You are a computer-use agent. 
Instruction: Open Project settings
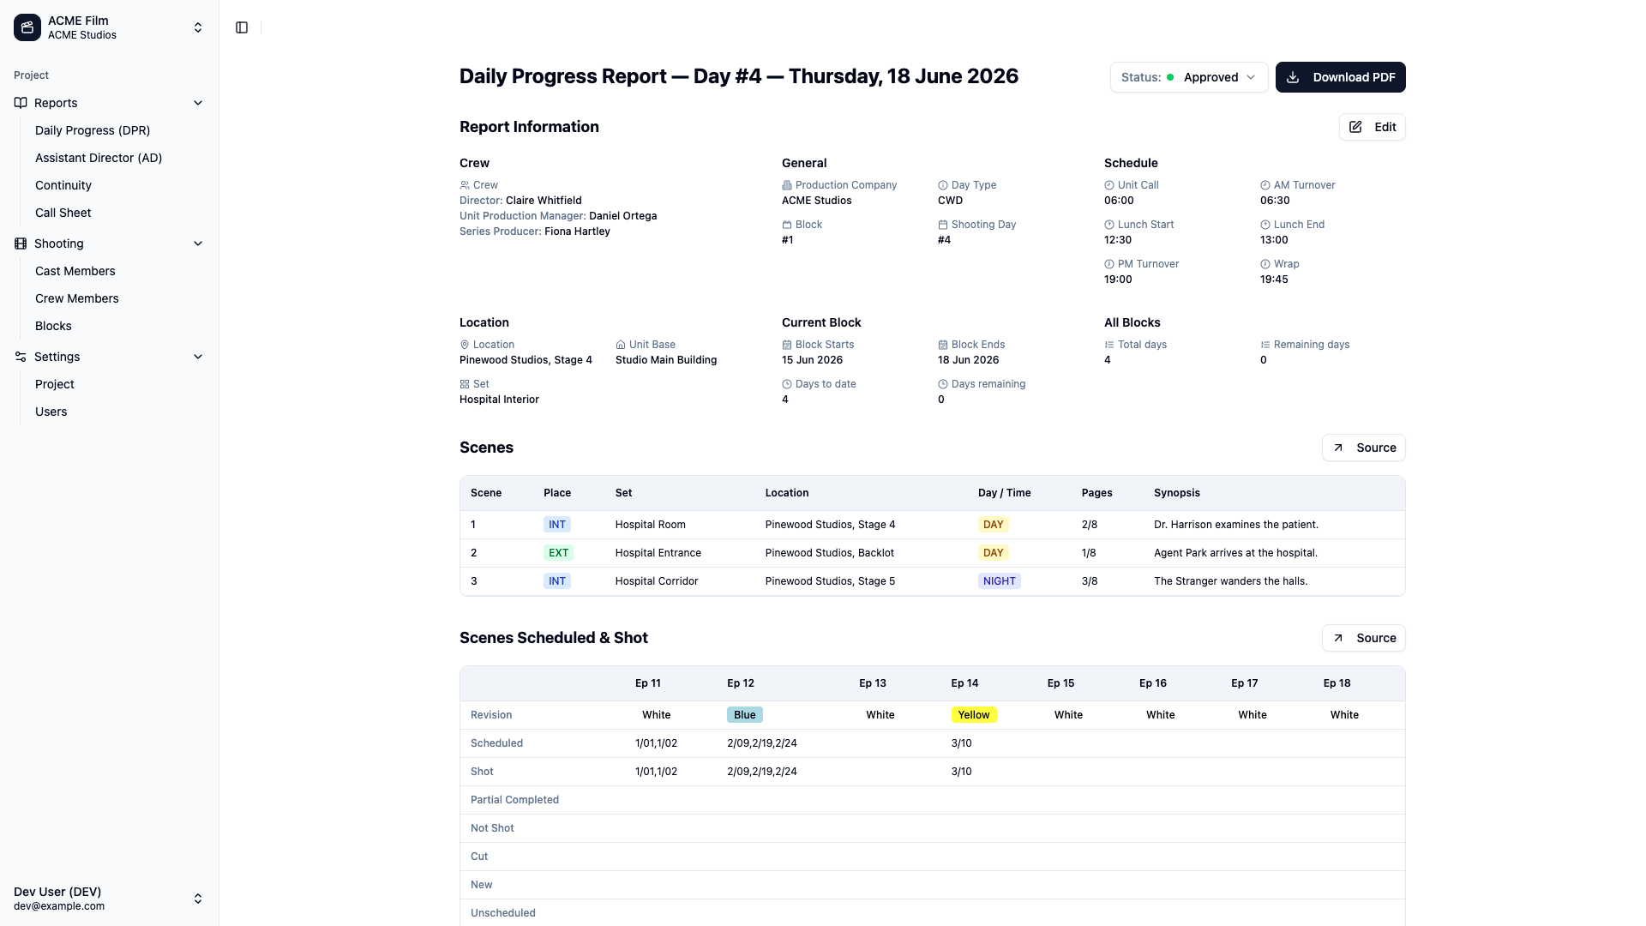55,384
